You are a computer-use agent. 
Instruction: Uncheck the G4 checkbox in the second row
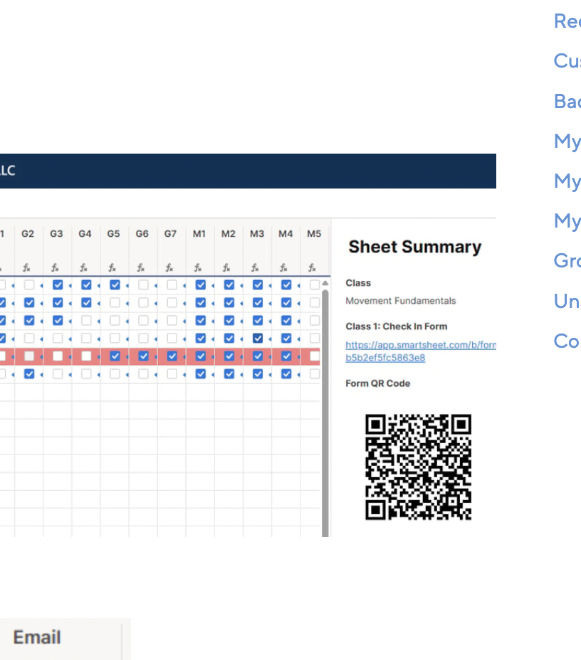(86, 303)
